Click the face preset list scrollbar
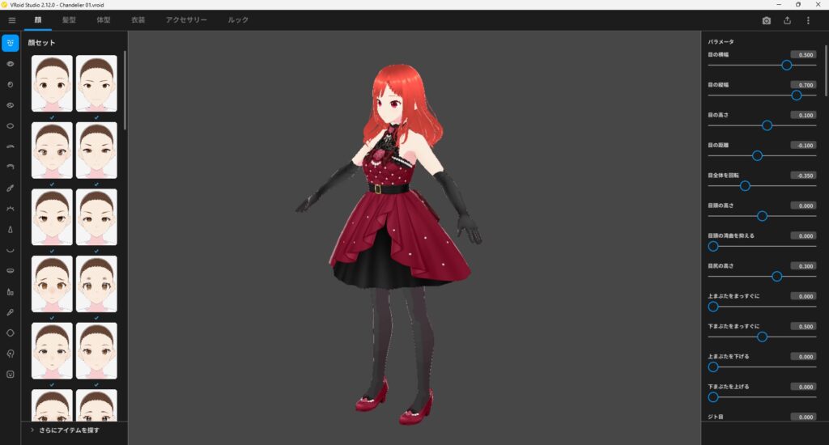829x445 pixels. coord(125,90)
